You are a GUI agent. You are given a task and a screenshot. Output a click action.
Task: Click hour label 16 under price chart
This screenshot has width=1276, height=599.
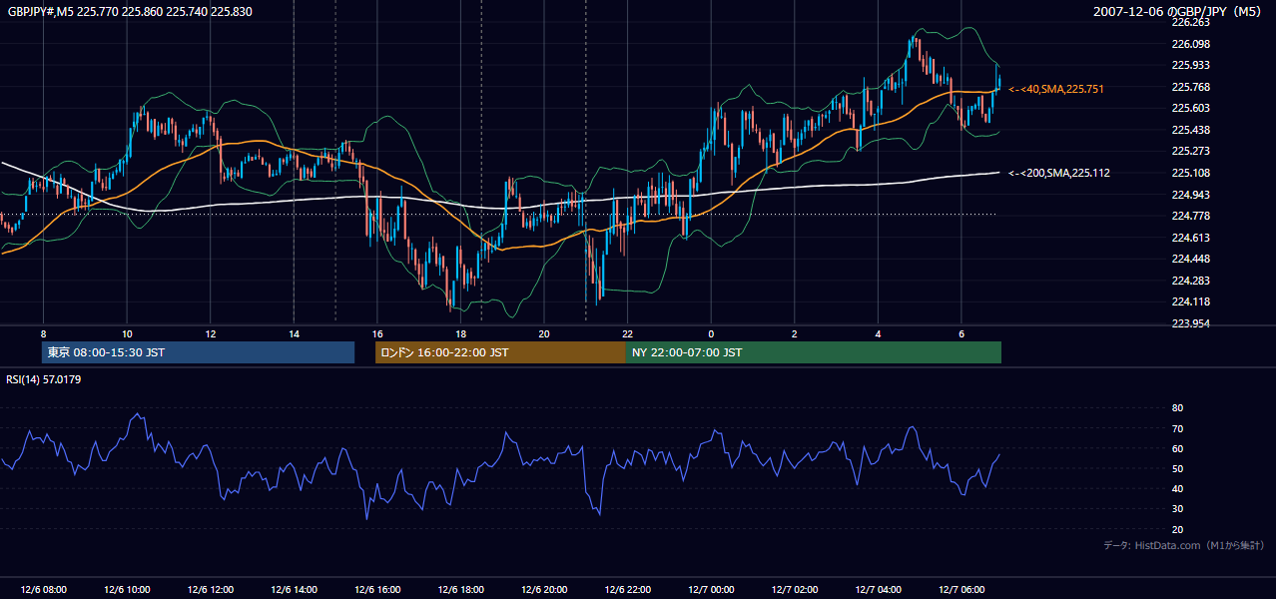point(377,333)
